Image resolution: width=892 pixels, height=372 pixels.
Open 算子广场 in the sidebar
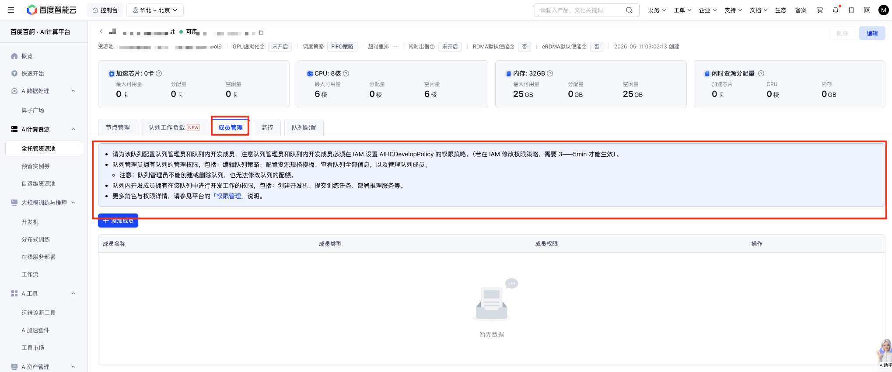(33, 110)
